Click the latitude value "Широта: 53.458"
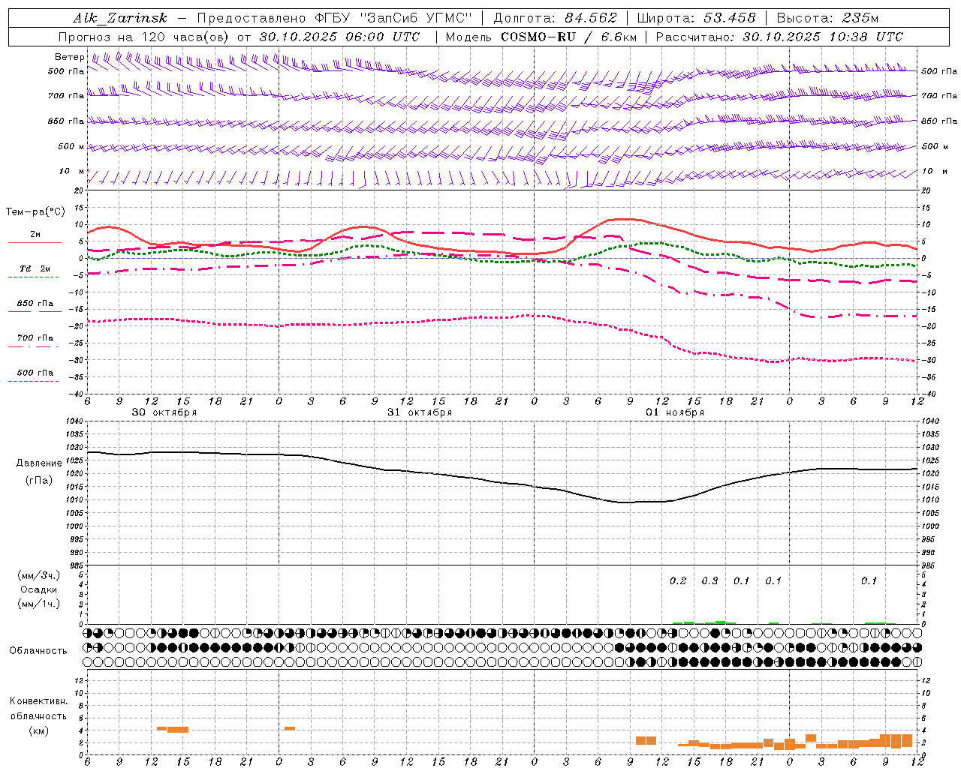The height and width of the screenshot is (768, 961). 696,19
